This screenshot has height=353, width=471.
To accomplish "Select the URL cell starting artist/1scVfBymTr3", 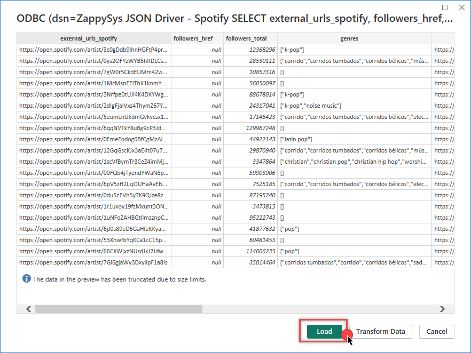I will [x=94, y=162].
